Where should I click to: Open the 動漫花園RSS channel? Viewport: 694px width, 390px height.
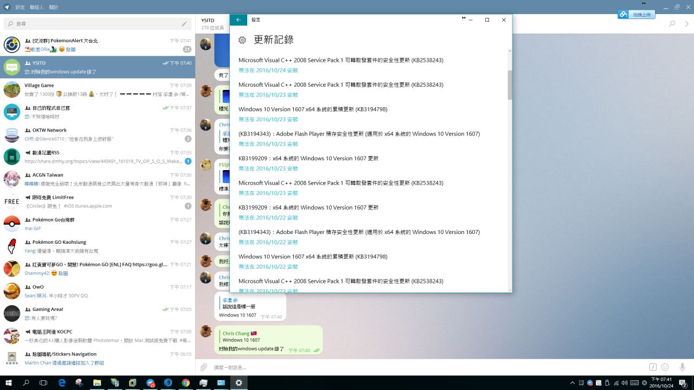[x=98, y=157]
